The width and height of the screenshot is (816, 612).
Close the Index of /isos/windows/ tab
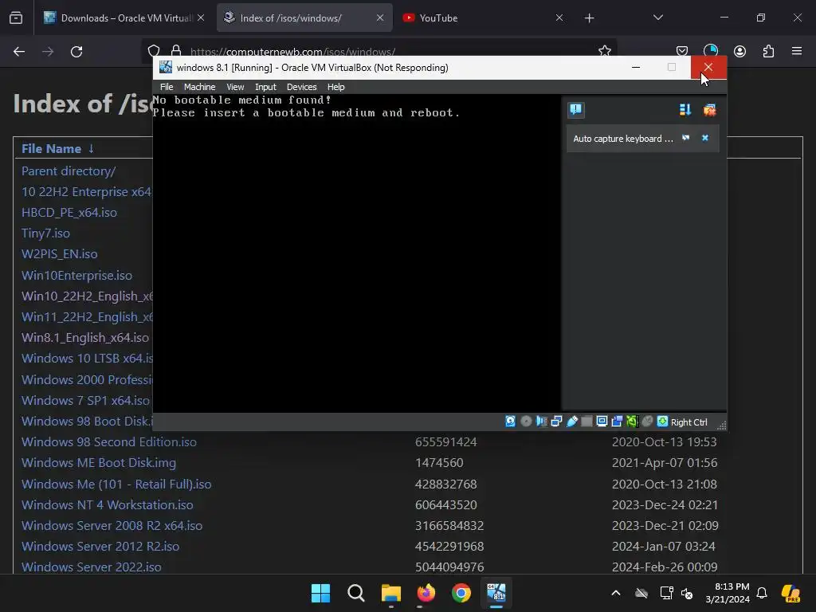380,18
